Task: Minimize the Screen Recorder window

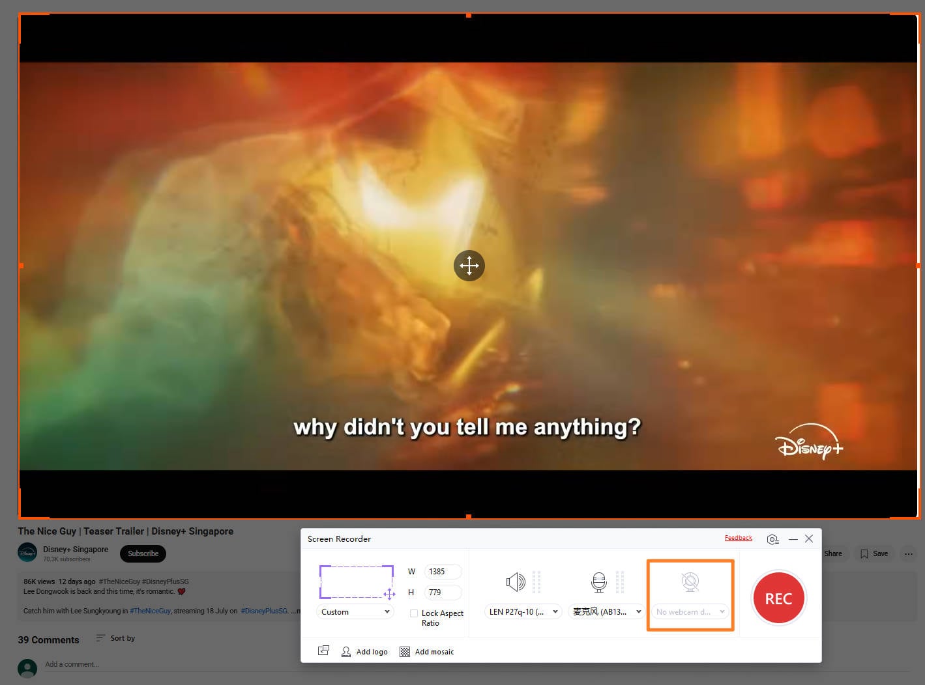Action: click(793, 539)
